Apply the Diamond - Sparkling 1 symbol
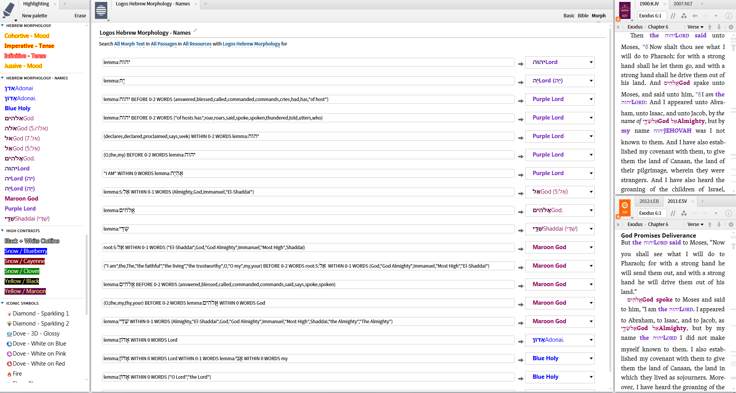Viewport: 736px width, 393px height. point(38,314)
